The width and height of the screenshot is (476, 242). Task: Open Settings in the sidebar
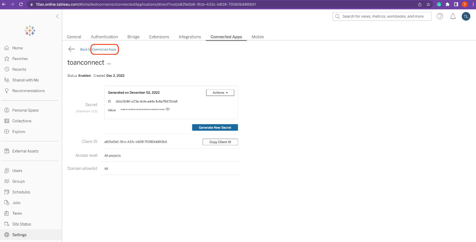pyautogui.click(x=19, y=235)
